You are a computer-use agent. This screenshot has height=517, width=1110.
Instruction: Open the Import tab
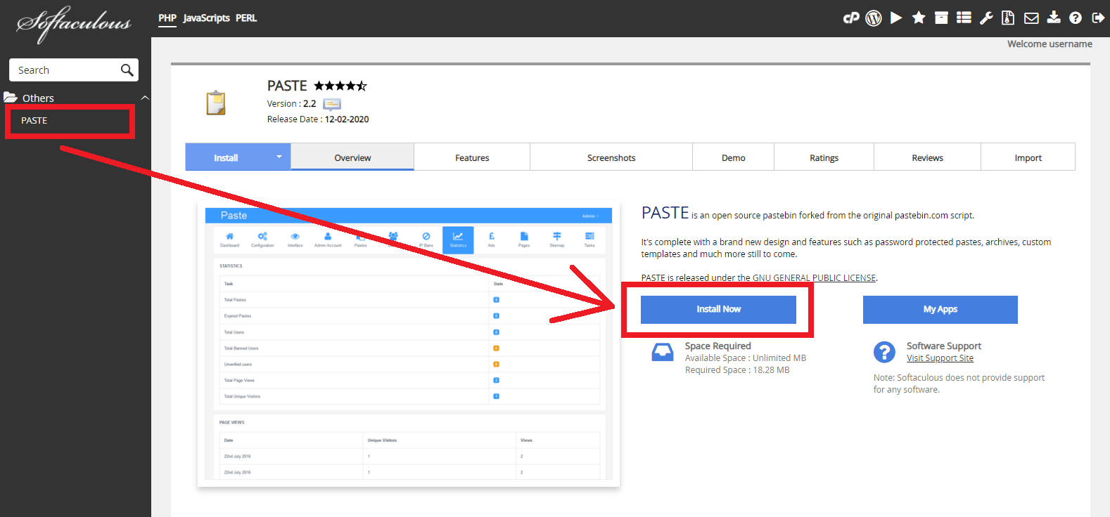click(1028, 157)
